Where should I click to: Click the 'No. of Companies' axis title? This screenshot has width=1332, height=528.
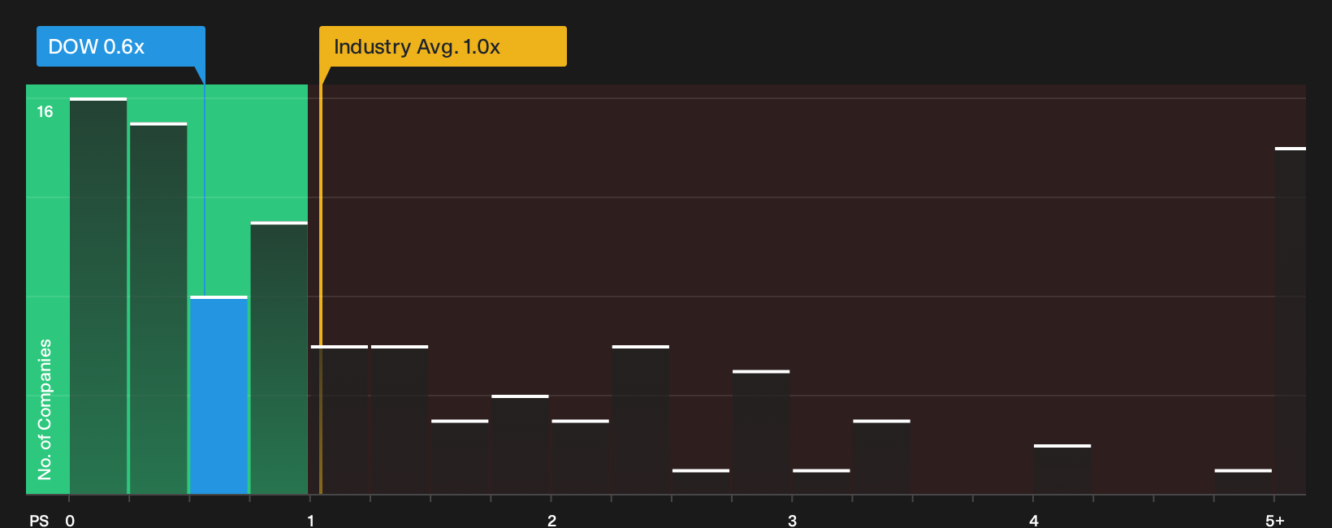click(x=45, y=409)
